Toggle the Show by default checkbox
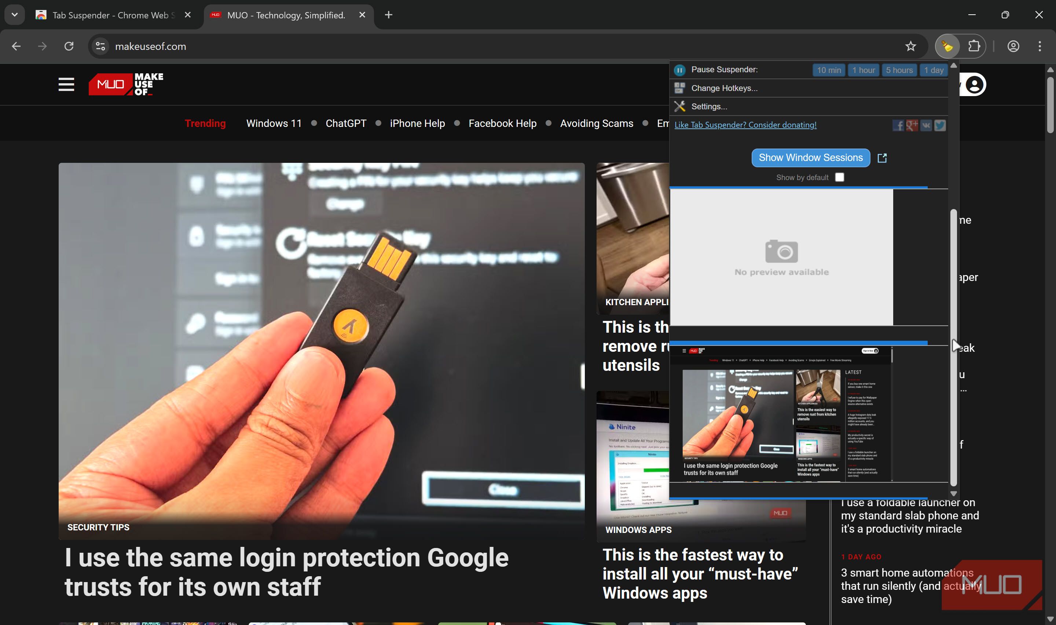This screenshot has height=625, width=1056. click(x=839, y=177)
